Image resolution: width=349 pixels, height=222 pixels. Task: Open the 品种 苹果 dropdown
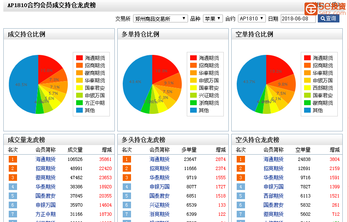point(213,19)
